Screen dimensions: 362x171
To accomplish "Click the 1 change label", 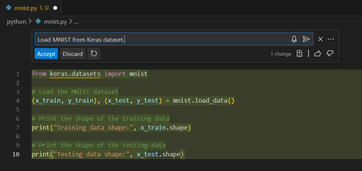I will [x=281, y=54].
